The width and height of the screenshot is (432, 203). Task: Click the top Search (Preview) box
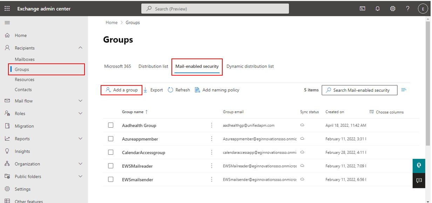(x=215, y=9)
